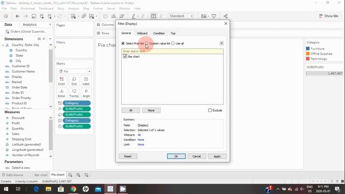Click the All button in filter dialog

pyautogui.click(x=130, y=110)
